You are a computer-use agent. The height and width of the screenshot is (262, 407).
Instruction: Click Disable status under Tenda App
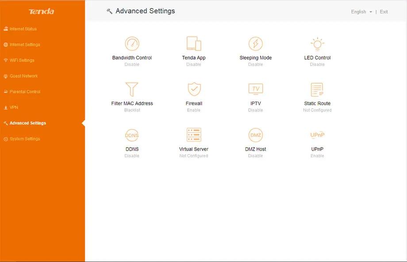(194, 64)
